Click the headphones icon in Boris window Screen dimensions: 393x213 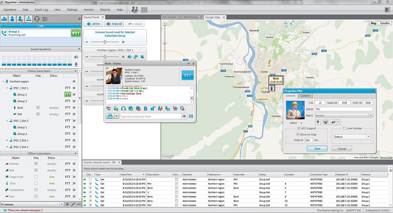(124, 108)
